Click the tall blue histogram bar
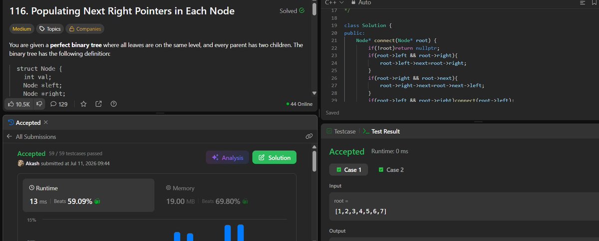The image size is (599, 241). pos(241,233)
